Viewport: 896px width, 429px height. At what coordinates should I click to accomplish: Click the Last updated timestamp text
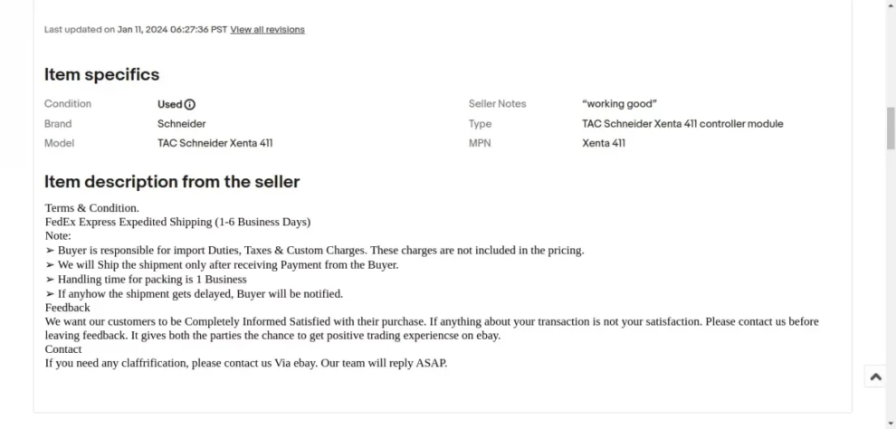(x=135, y=30)
